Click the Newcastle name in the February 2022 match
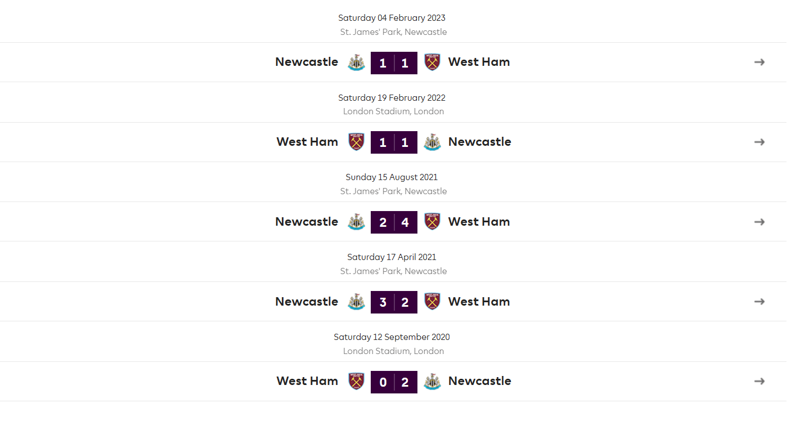 [x=480, y=142]
